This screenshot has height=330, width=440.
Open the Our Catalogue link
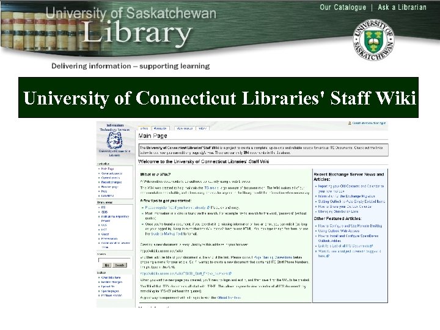tap(343, 7)
